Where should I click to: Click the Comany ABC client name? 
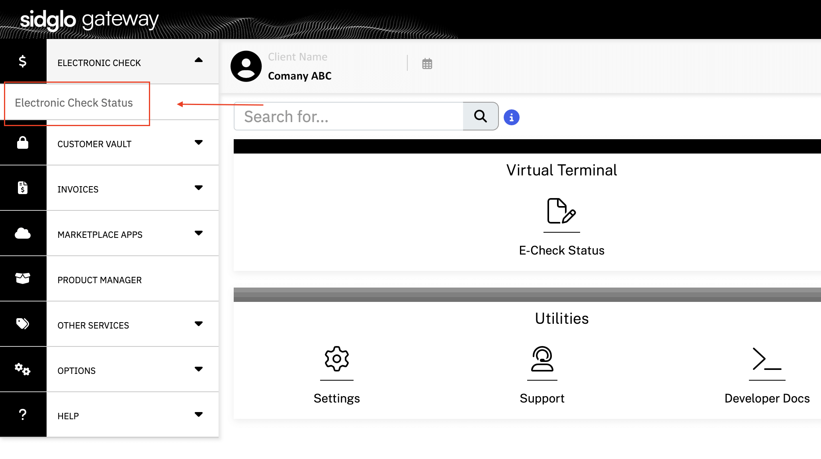[x=300, y=76]
